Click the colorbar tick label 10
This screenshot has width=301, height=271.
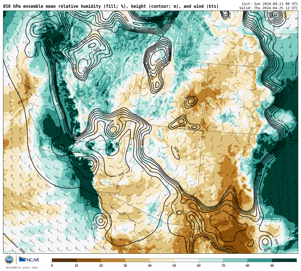76,266
